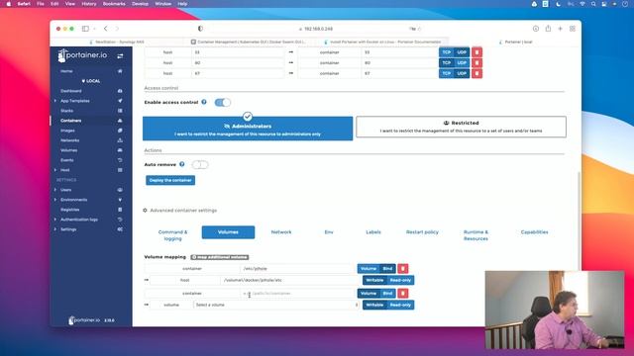
Task: Click the Networks sidebar icon
Action: coord(120,140)
